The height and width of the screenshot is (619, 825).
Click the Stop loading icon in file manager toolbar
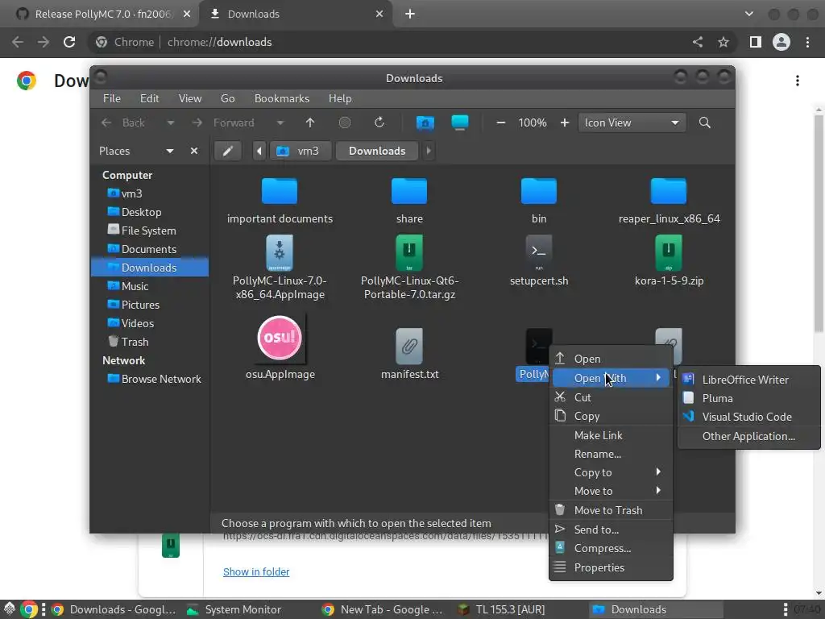click(345, 123)
